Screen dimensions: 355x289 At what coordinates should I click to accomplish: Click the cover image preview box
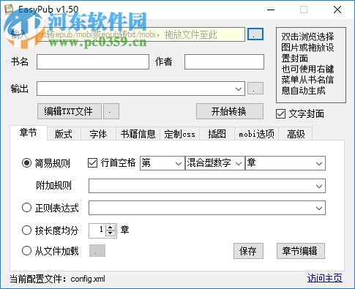pyautogui.click(x=311, y=65)
